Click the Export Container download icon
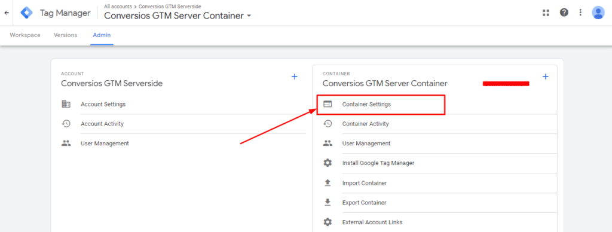 (x=328, y=203)
